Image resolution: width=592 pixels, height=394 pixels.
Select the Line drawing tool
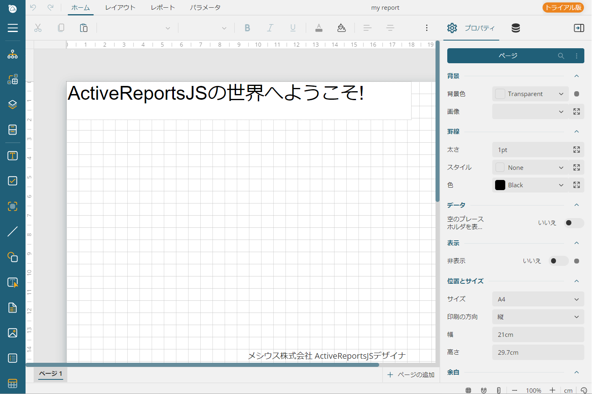(x=13, y=231)
